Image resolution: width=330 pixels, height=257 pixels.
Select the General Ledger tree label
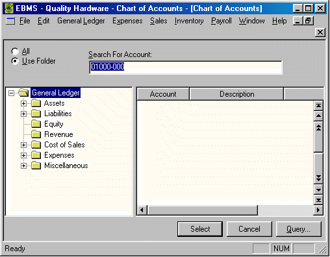(56, 93)
